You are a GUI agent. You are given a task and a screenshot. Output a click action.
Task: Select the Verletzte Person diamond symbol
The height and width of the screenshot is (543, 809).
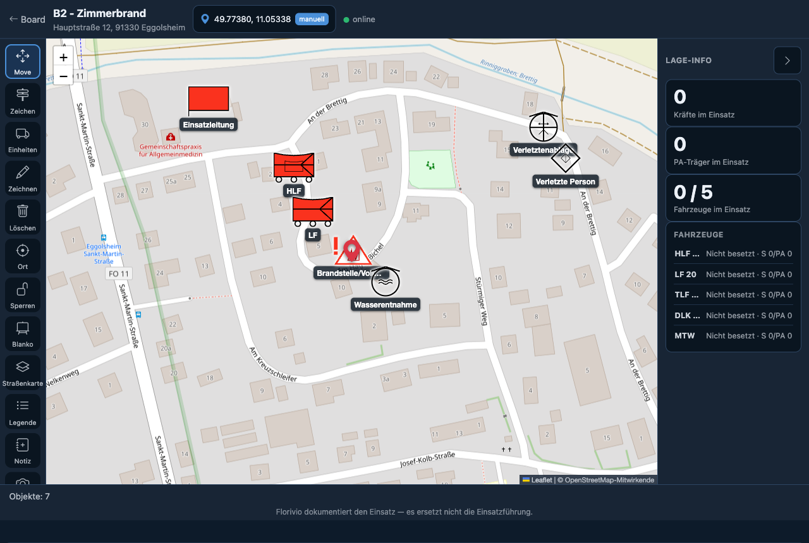tap(565, 158)
